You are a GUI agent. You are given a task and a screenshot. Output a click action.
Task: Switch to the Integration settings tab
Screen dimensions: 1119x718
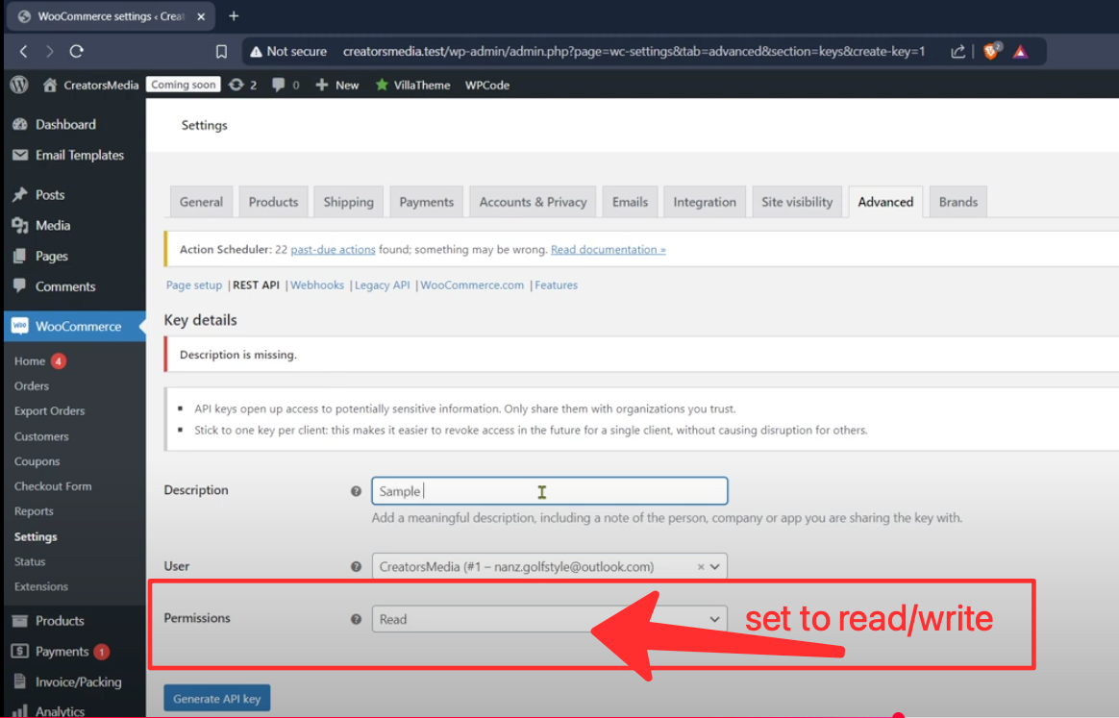click(705, 202)
